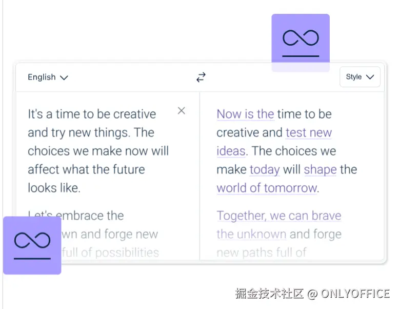
Task: Click "Together, we can brave" suggestion
Action: (279, 216)
